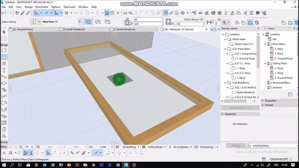Viewport: 299px width, 168px height.
Task: Open the Document menu
Action: coord(42,7)
